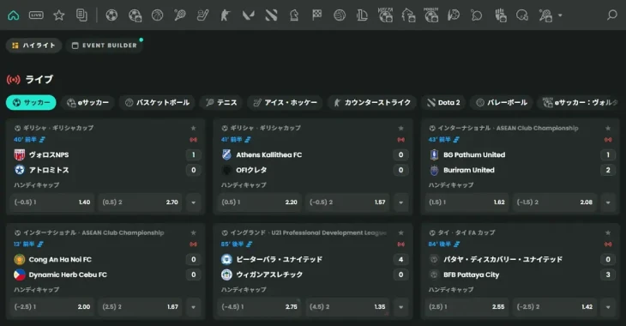Open インターナショナル · ASEAN Club Championship league on BG Pathum card
Viewport: 626px width, 326px height.
point(508,128)
